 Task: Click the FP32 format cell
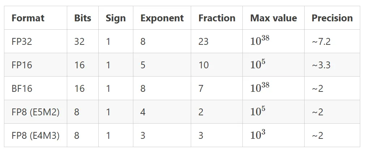[22, 42]
